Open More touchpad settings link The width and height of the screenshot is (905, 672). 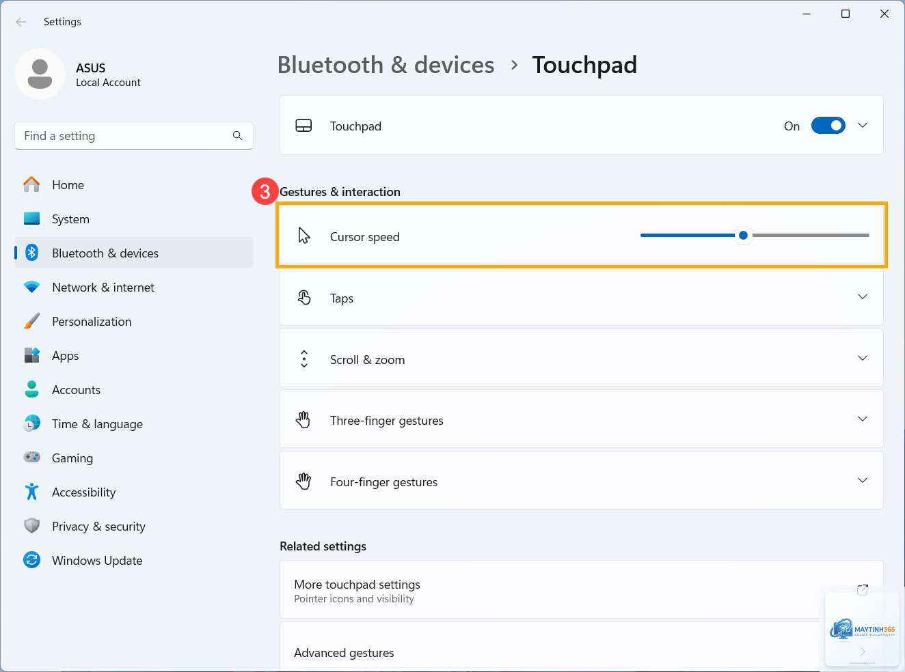[582, 590]
